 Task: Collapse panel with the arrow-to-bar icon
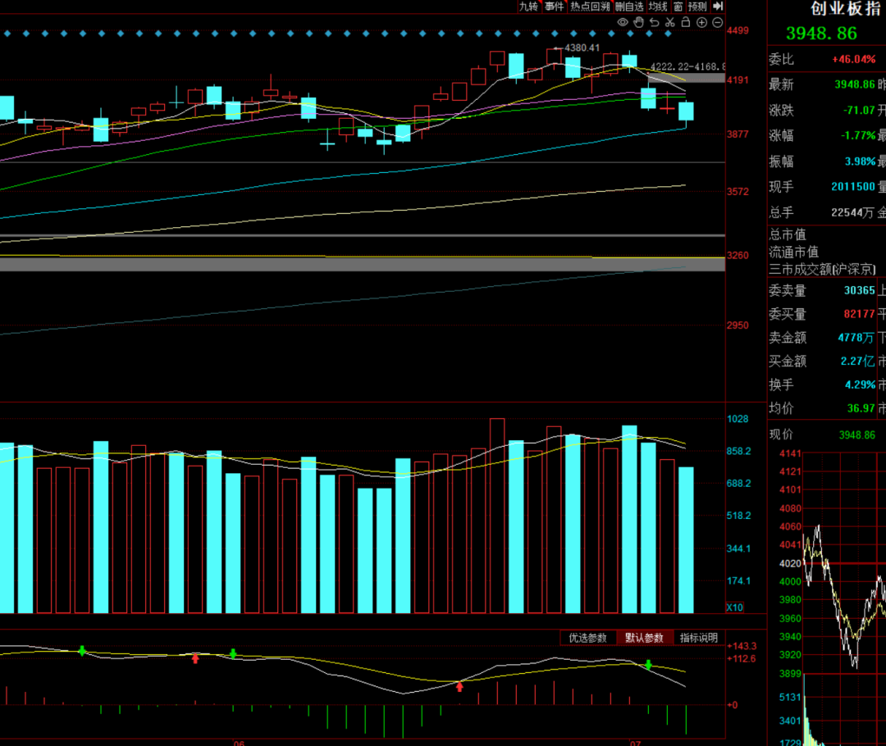point(718,7)
